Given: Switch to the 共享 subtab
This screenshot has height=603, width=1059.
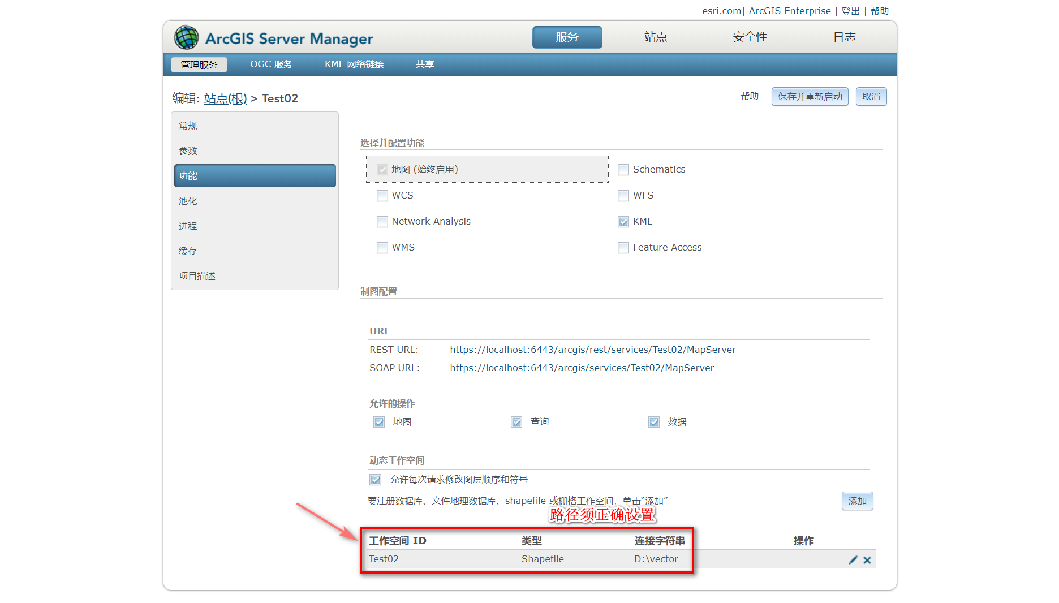Looking at the screenshot, I should click(425, 64).
